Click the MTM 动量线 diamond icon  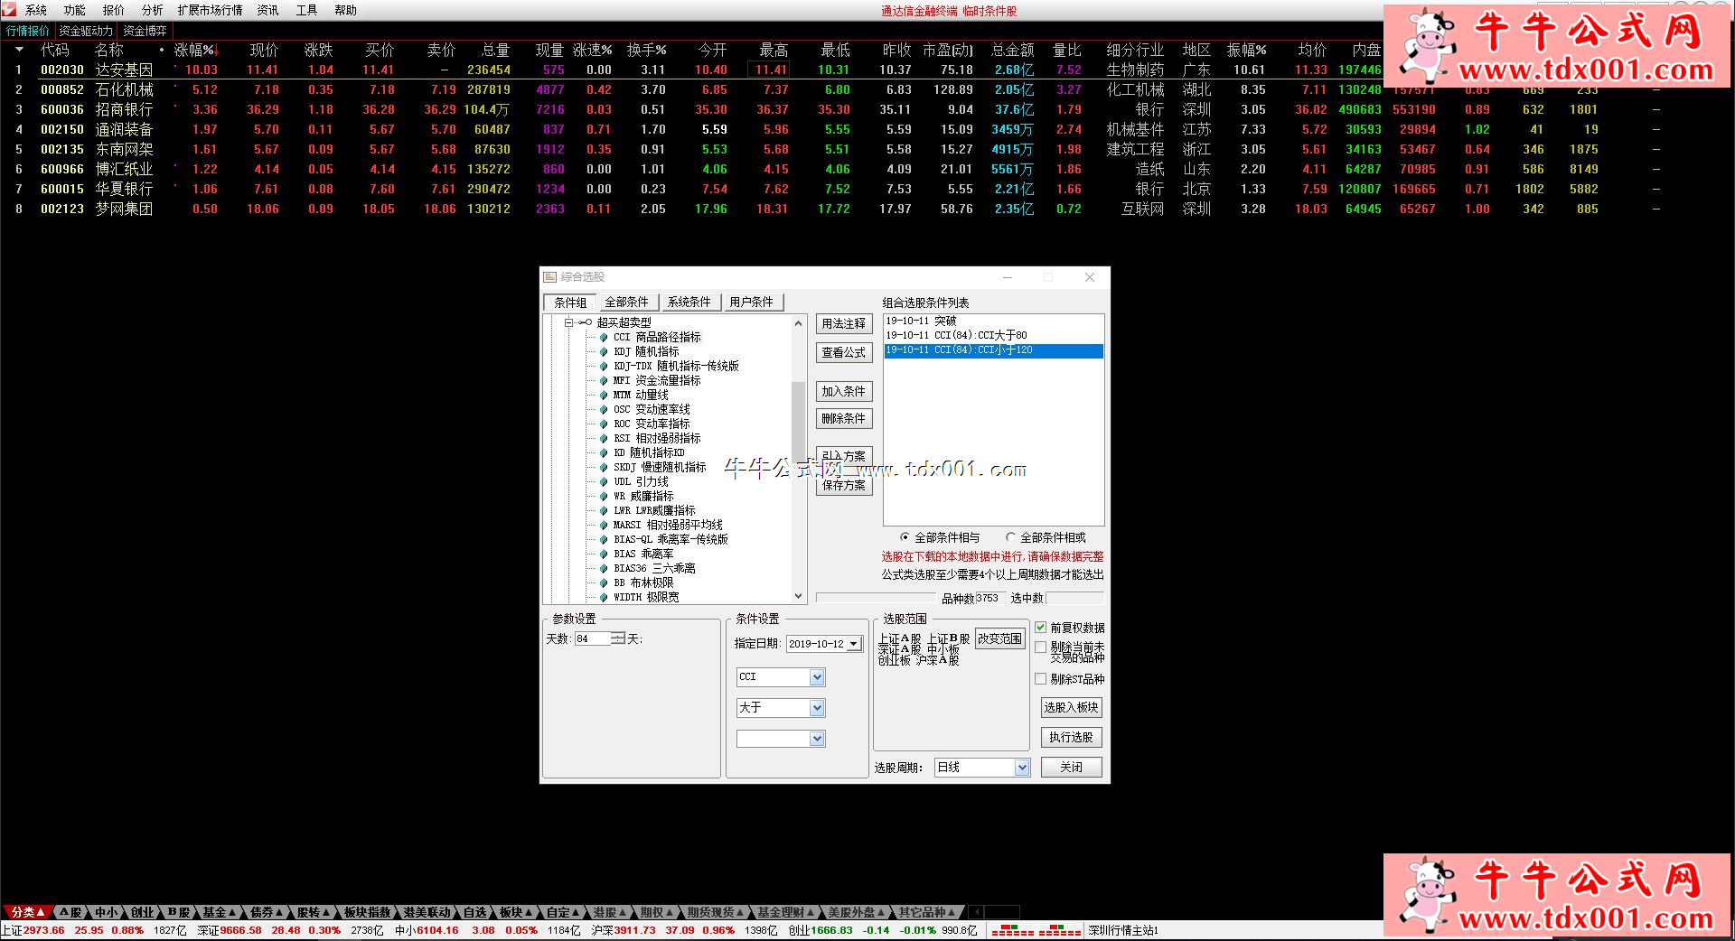[604, 395]
